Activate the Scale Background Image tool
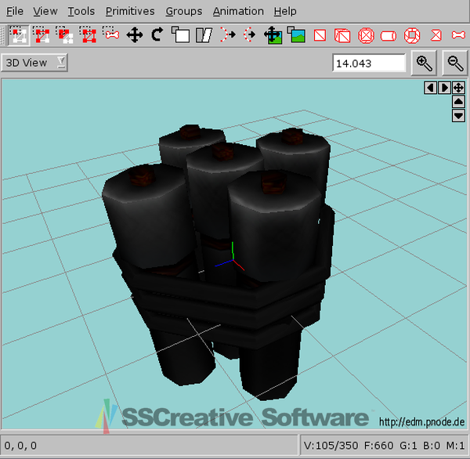Image resolution: width=470 pixels, height=459 pixels. [296, 35]
